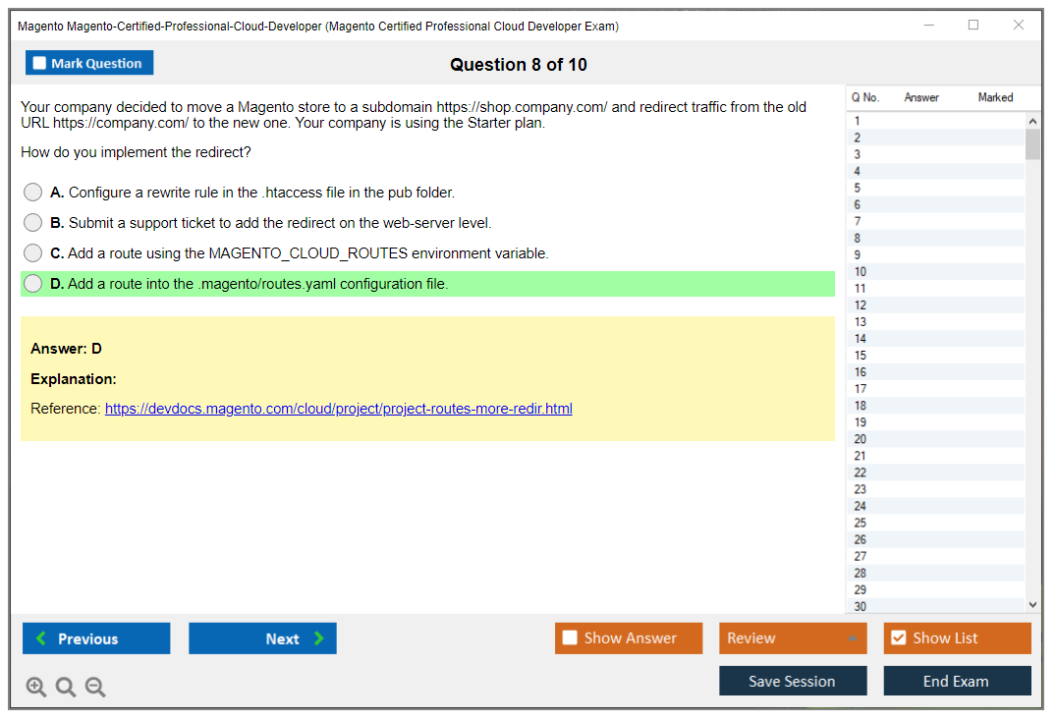Click the End Exam button

coord(956,681)
